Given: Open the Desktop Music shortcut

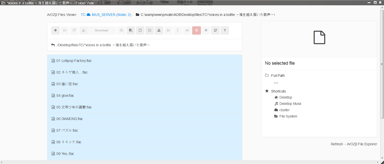Looking at the screenshot, I should pos(290,104).
